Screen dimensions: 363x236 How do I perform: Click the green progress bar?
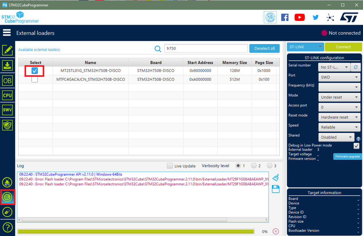(x=136, y=231)
